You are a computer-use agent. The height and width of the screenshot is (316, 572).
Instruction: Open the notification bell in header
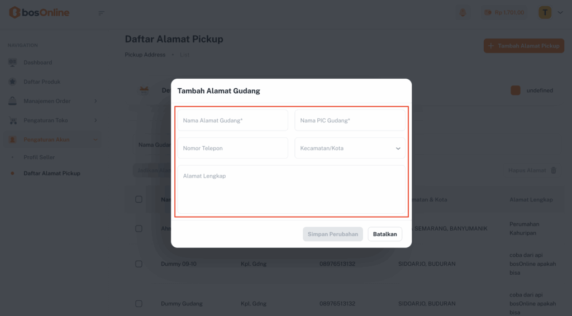point(463,12)
